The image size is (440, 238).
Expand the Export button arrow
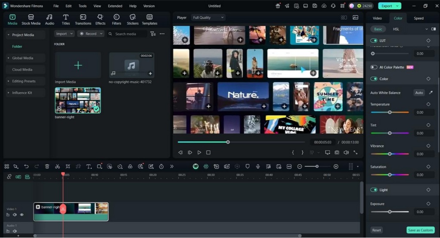[x=397, y=6]
